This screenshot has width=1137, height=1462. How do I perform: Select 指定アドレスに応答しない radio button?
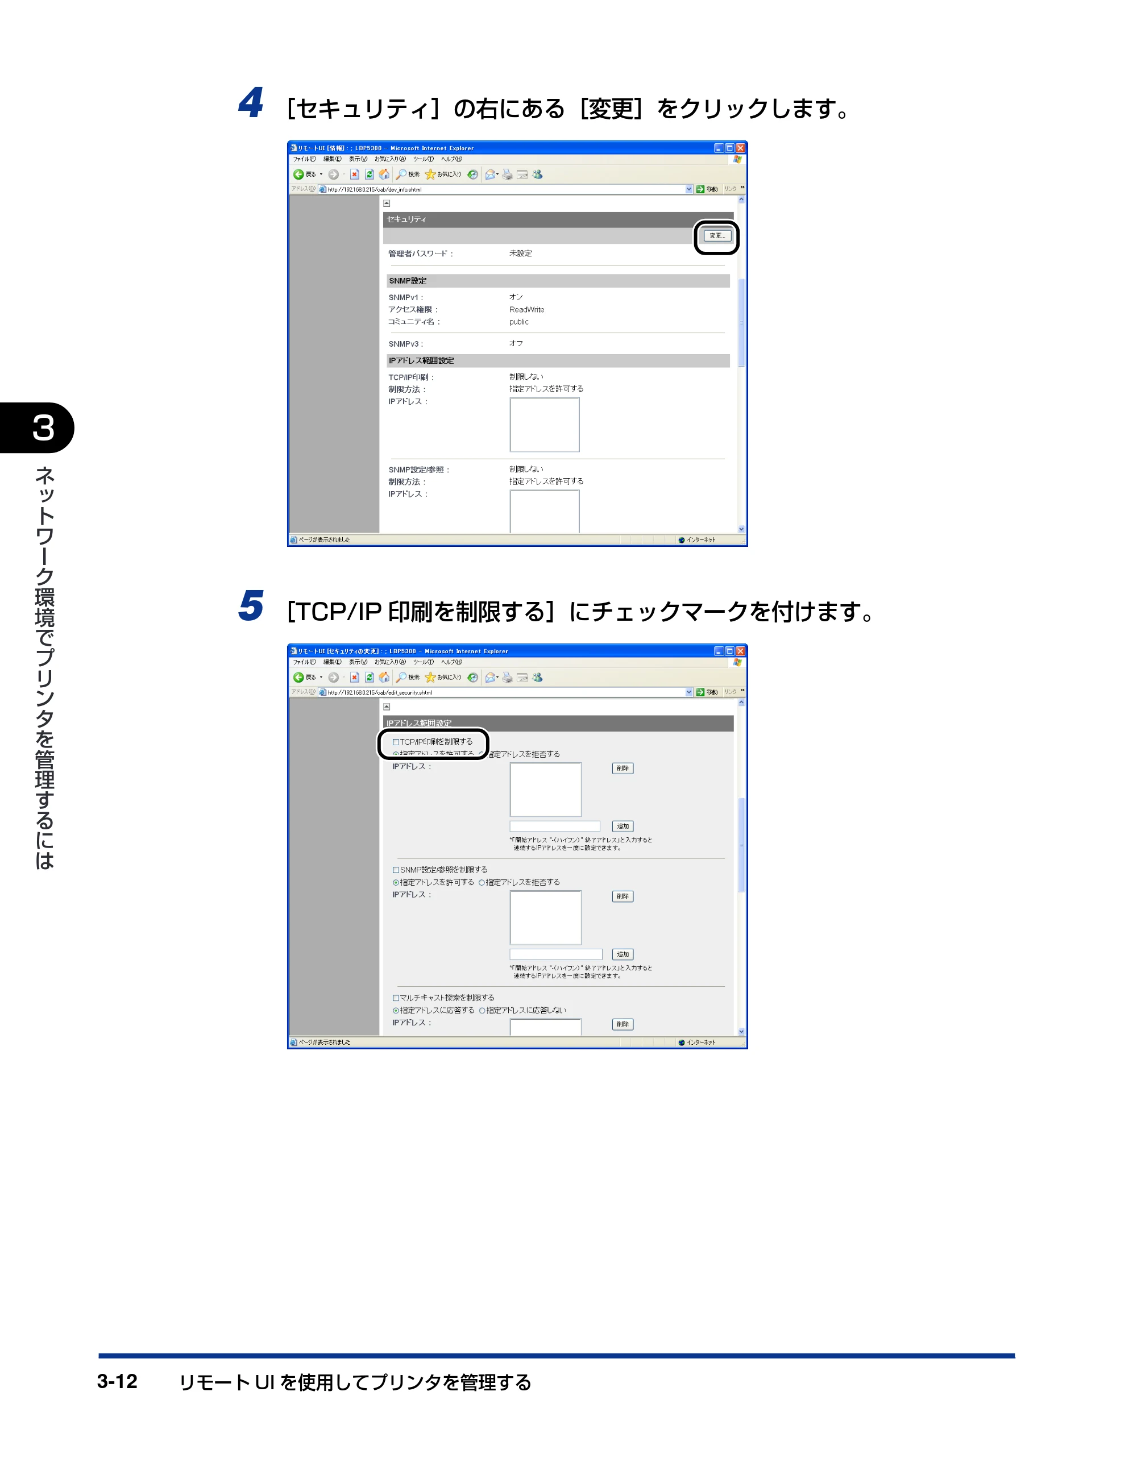coord(482,1010)
